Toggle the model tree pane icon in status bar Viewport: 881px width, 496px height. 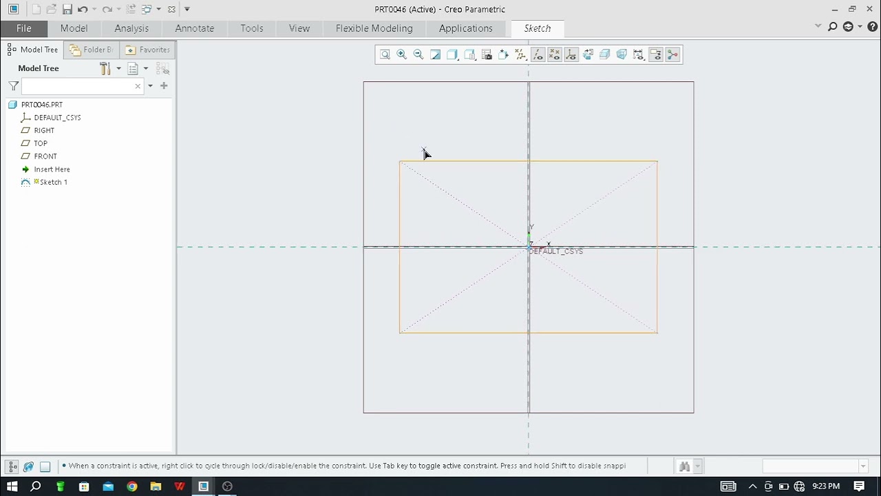12,466
